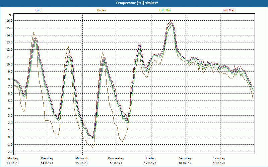The height and width of the screenshot is (167, 268).
Task: Click the date 17.02.23
Action: click(x=150, y=163)
